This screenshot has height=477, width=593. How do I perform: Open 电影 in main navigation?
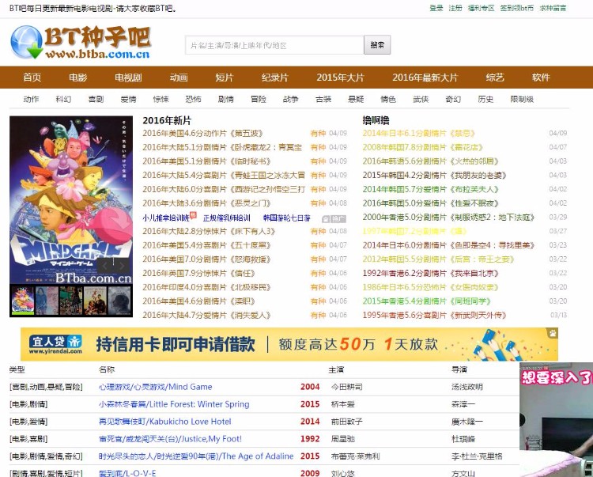[x=78, y=78]
